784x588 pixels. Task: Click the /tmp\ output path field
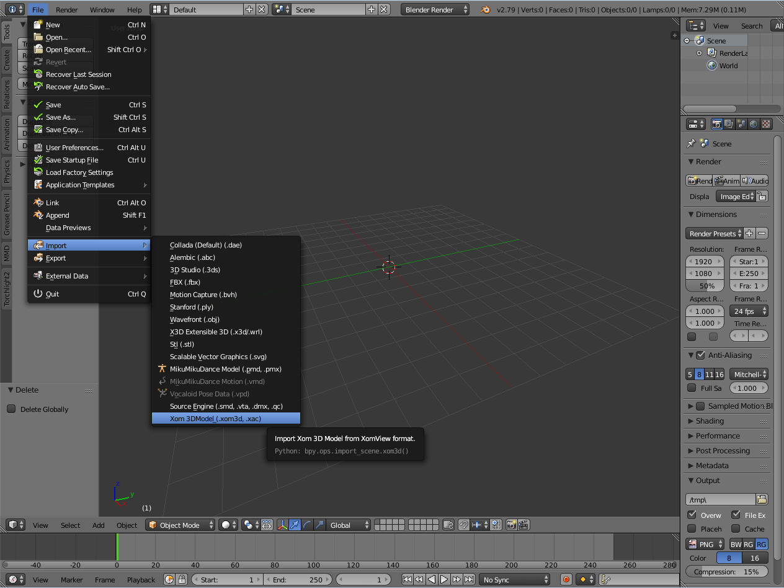721,499
